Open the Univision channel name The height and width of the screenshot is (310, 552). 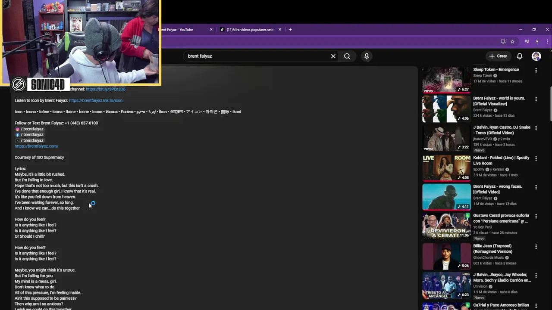[x=480, y=286]
